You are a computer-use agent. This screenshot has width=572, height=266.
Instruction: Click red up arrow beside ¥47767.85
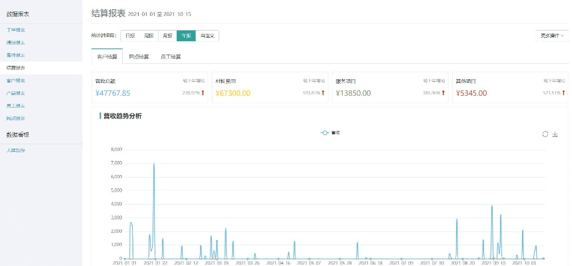(203, 93)
